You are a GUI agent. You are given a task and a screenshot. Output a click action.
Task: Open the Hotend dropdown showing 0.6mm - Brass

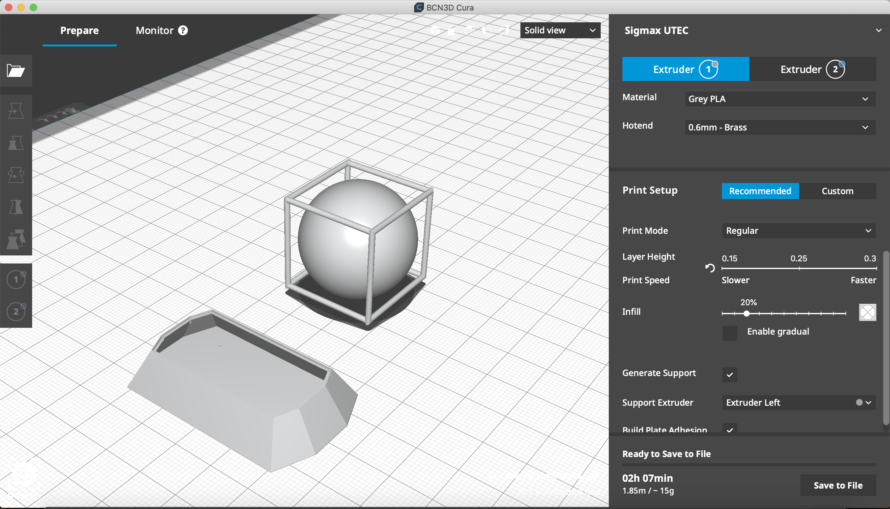tap(780, 127)
